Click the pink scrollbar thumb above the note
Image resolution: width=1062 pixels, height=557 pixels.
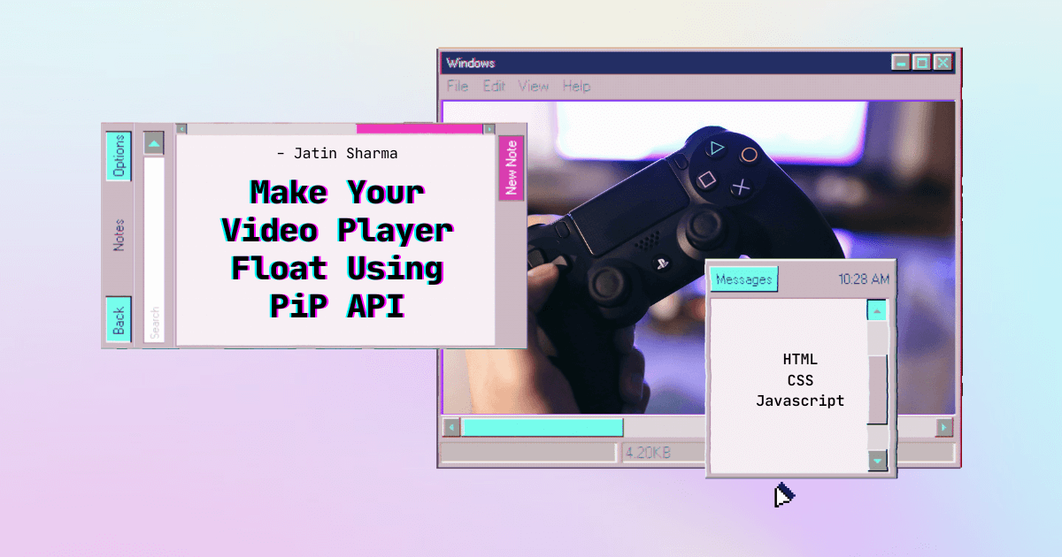(x=419, y=127)
